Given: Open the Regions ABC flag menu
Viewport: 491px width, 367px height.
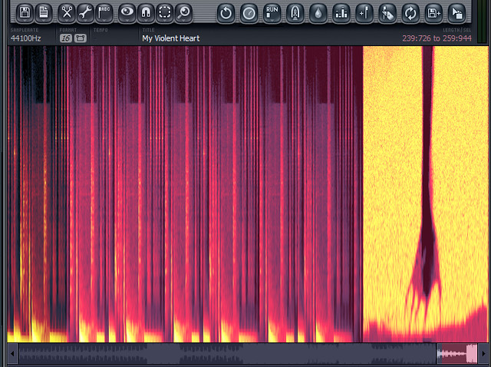Looking at the screenshot, I should click(x=104, y=13).
